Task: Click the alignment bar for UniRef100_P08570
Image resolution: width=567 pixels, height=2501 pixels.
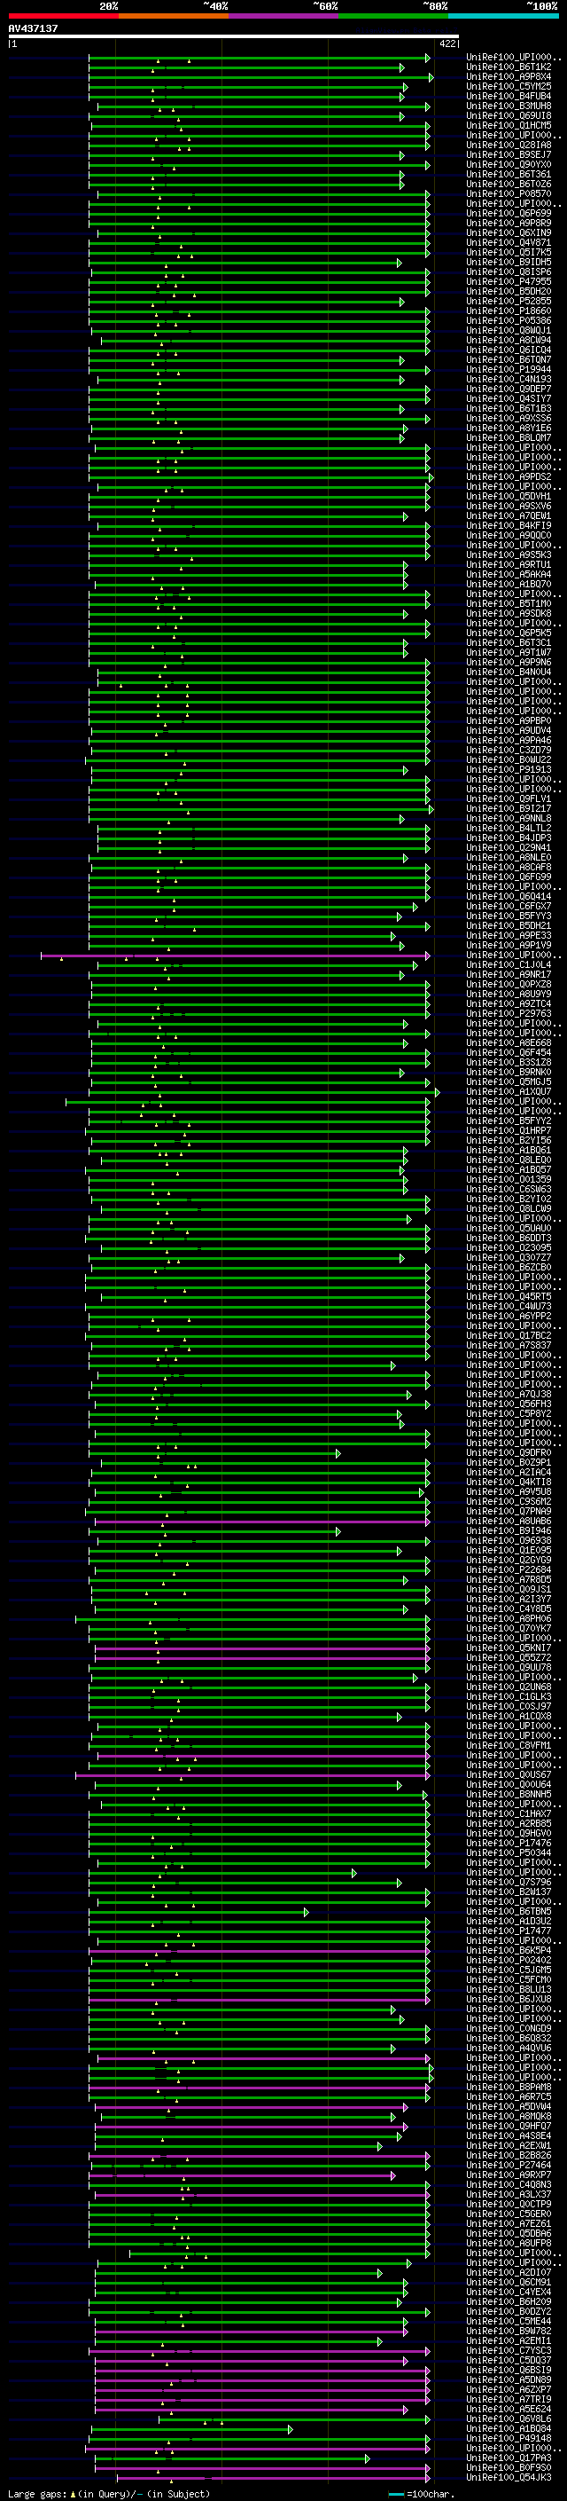Action: tap(262, 194)
